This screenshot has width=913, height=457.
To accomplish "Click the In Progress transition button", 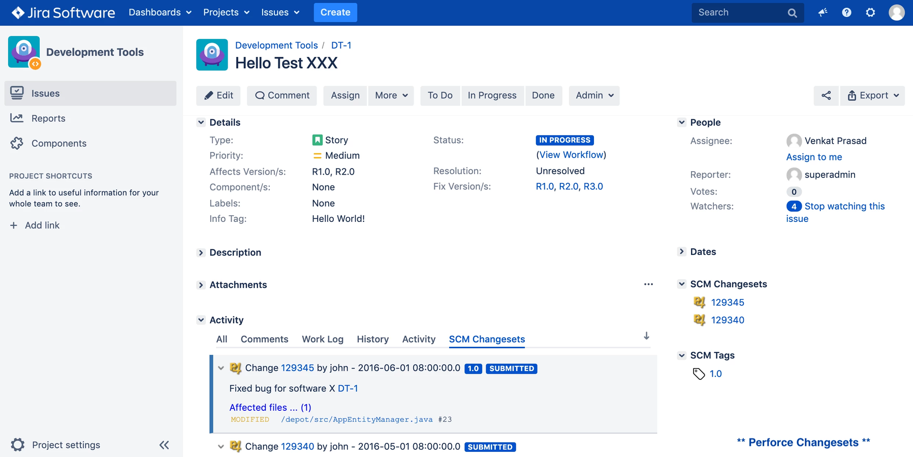I will tap(492, 95).
